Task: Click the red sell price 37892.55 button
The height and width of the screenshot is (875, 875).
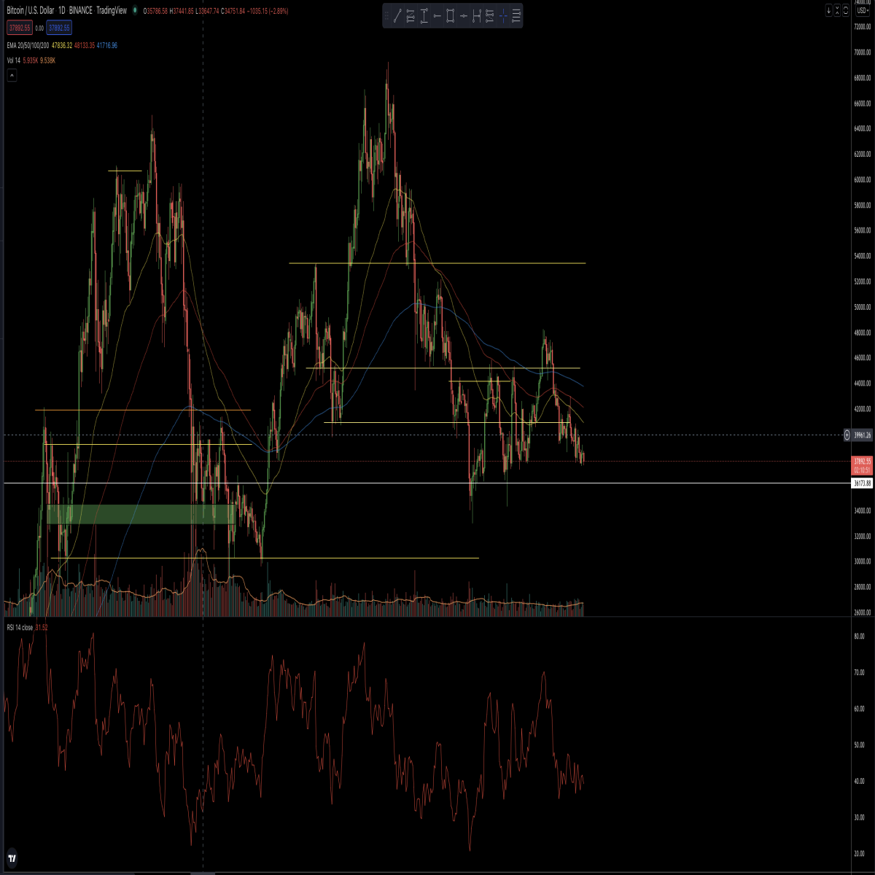Action: (x=20, y=28)
